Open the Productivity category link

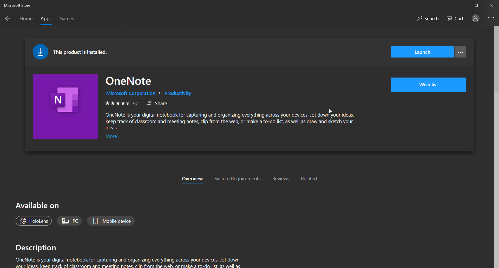tap(178, 93)
